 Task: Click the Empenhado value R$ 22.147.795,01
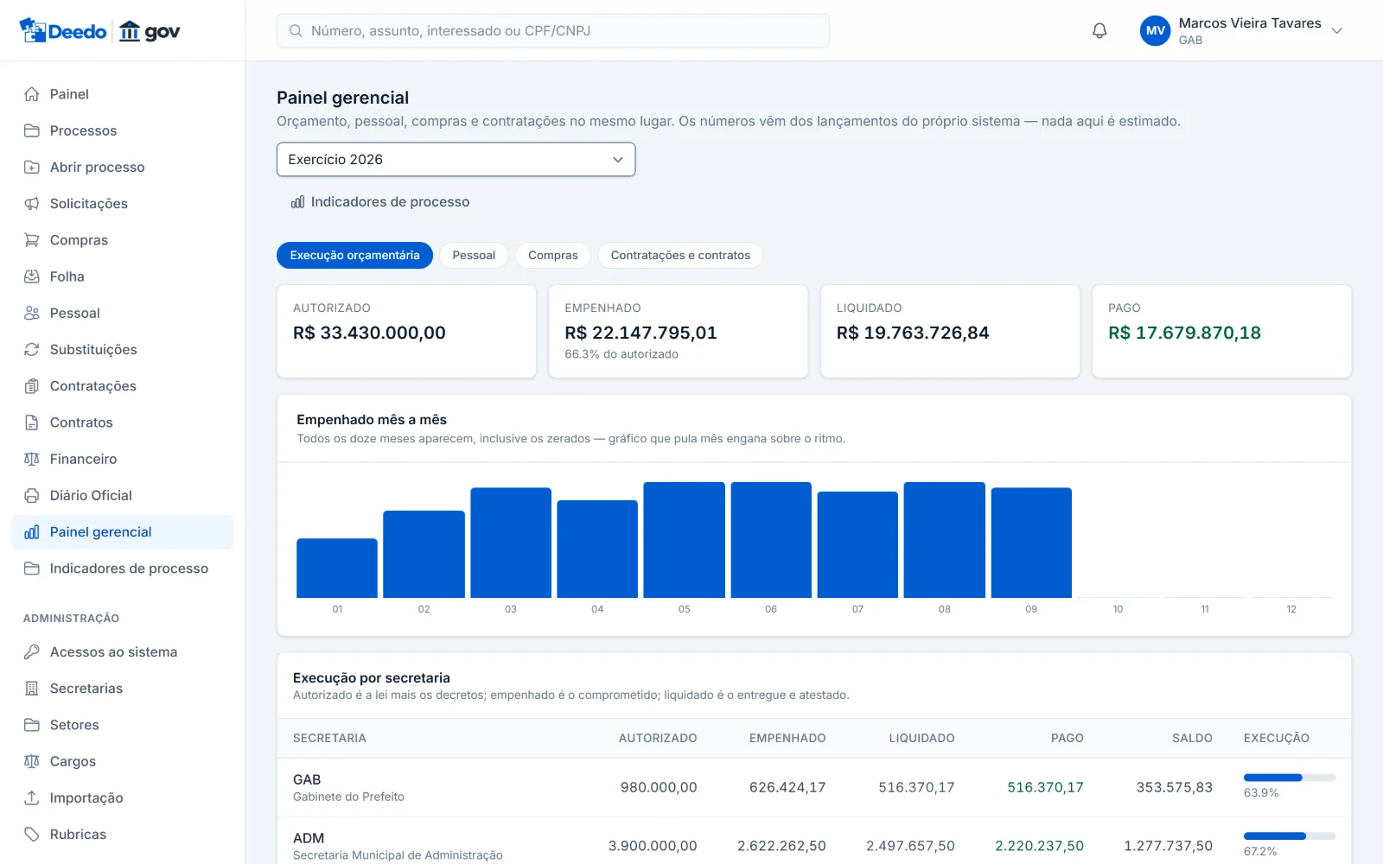[x=641, y=333]
